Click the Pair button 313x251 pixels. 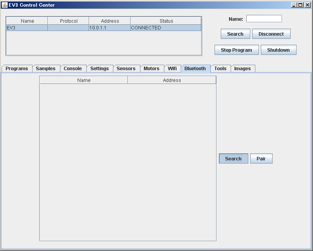[261, 158]
